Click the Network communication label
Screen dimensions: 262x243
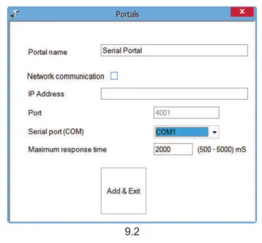coord(65,76)
